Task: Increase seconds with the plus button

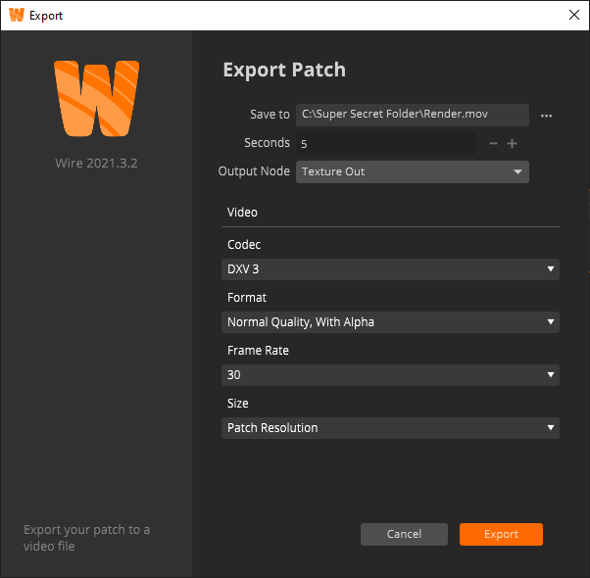Action: pos(512,144)
